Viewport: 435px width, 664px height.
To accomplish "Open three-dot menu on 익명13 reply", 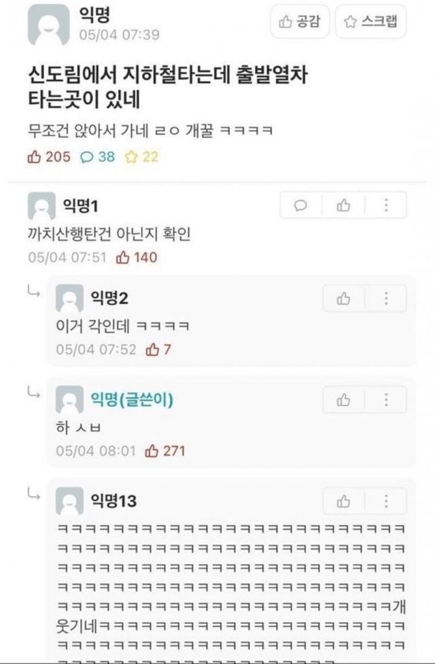I will tap(386, 502).
